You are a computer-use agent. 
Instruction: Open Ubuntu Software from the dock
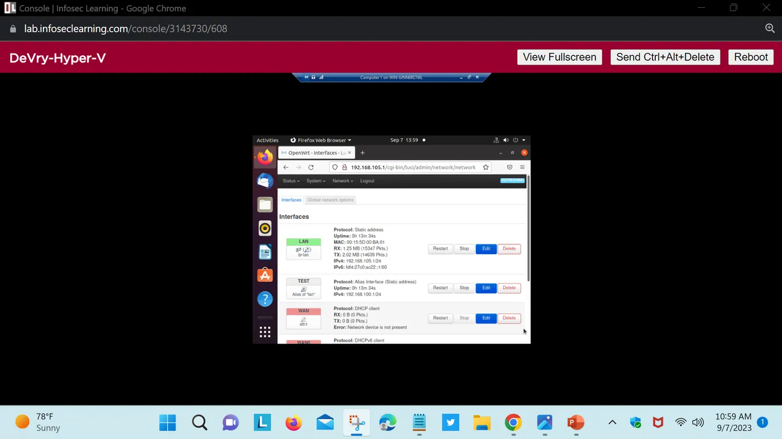pos(265,275)
